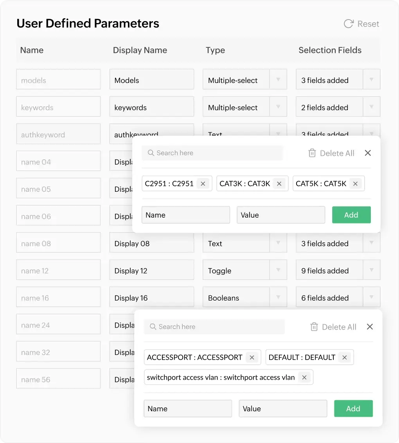Edit the Models display name field
This screenshot has width=399, height=443.
point(152,79)
